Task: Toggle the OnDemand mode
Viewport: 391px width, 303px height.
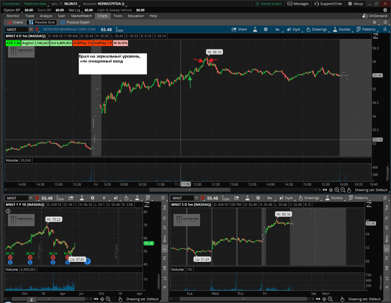Action: tap(375, 16)
